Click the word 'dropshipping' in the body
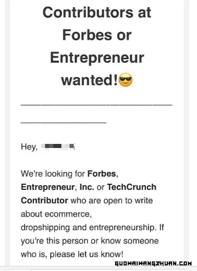 point(45,228)
